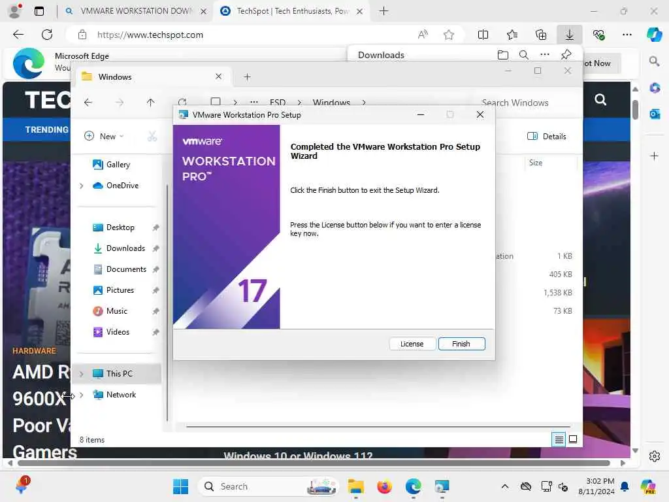Click Read aloud icon in address bar
The height and width of the screenshot is (502, 669).
[423, 35]
